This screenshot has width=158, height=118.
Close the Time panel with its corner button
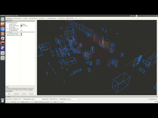coord(157,97)
